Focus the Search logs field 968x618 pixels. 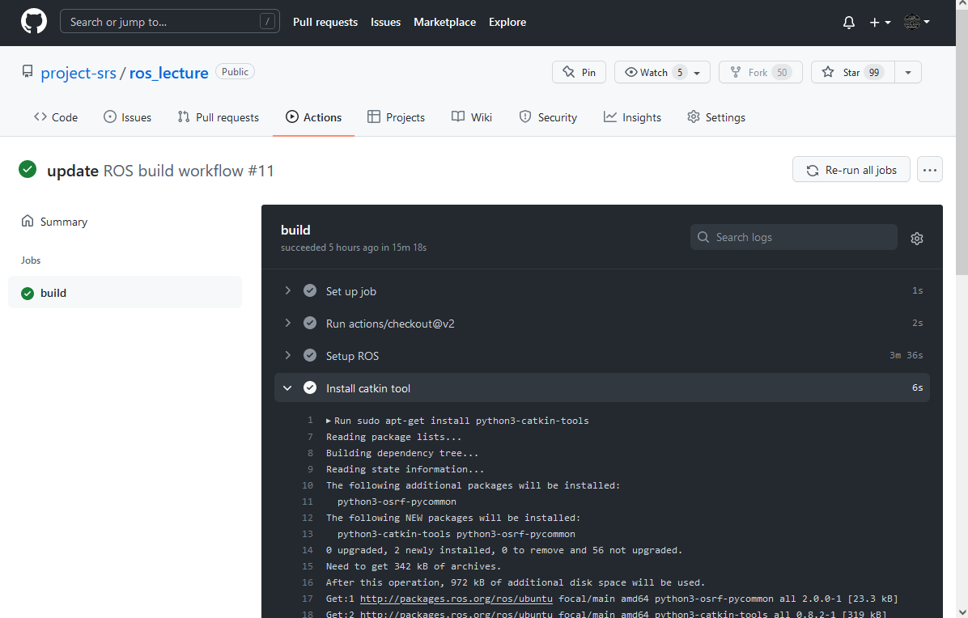tap(794, 237)
